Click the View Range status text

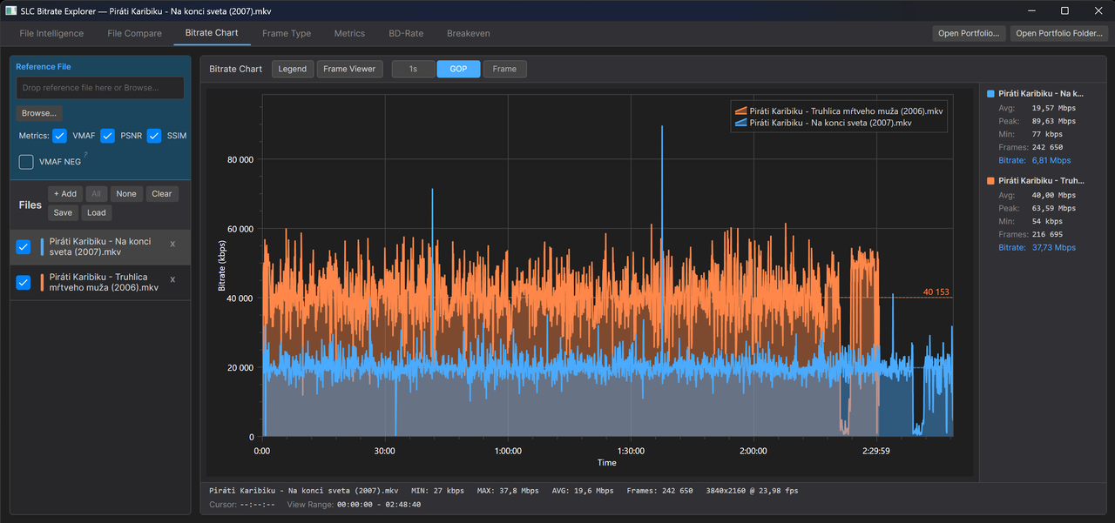click(354, 504)
